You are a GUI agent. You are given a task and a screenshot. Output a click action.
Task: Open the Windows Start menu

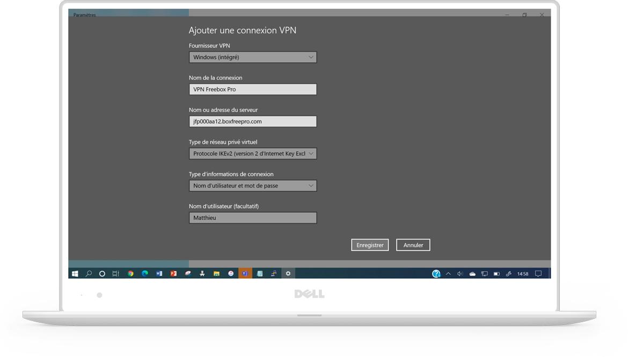75,273
